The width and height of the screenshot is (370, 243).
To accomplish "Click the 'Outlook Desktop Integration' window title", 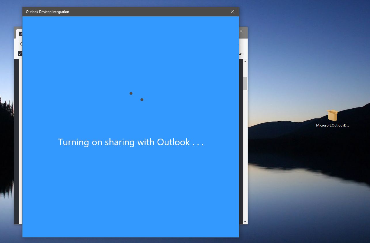I will 48,12.
